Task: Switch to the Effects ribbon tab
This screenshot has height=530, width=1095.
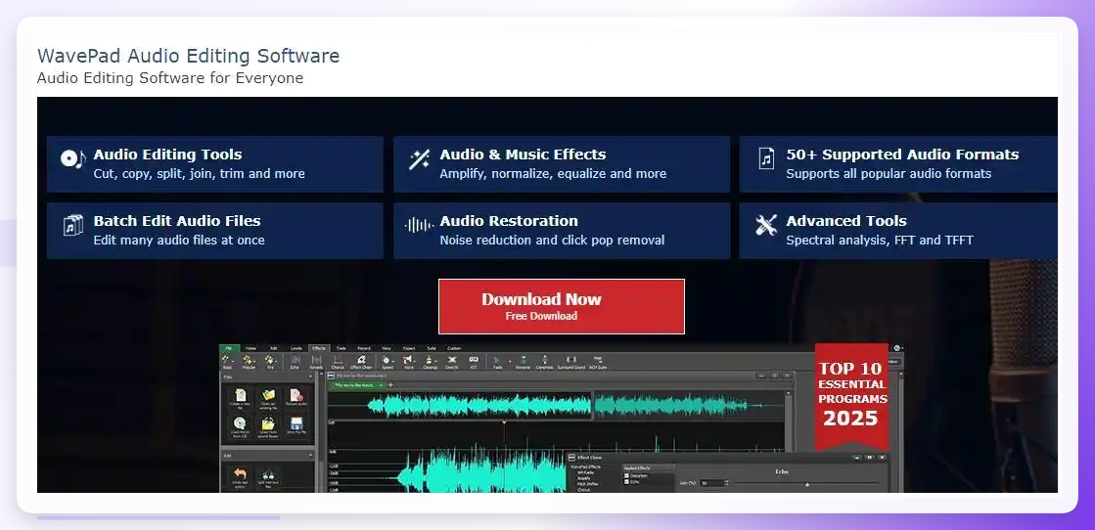Action: pos(318,348)
